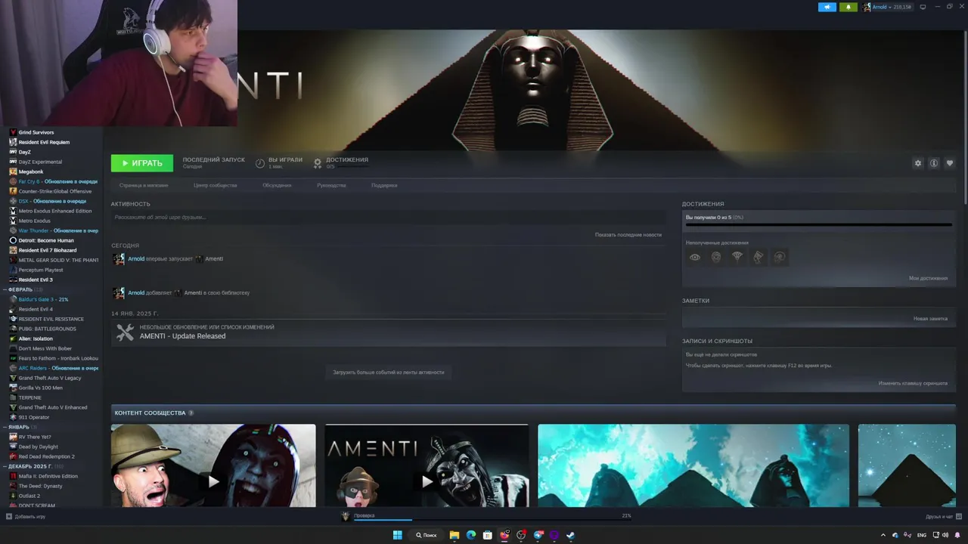Click Arnold's avatar beside 'добавляет Amenti'
Screen dimensions: 968x544
[x=119, y=292]
